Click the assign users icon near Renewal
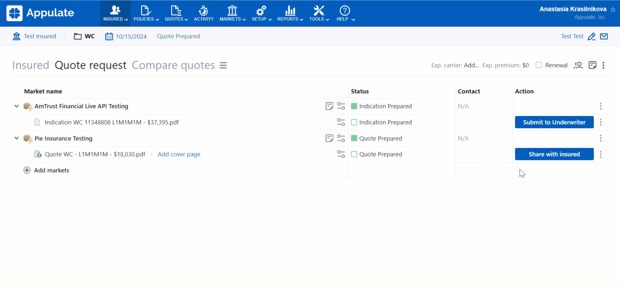This screenshot has width=620, height=287. point(578,65)
